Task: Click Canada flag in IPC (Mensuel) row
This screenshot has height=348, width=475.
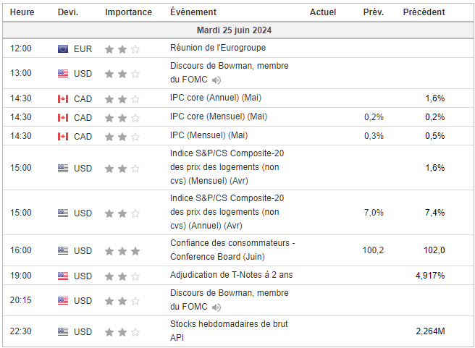Action: (x=63, y=136)
